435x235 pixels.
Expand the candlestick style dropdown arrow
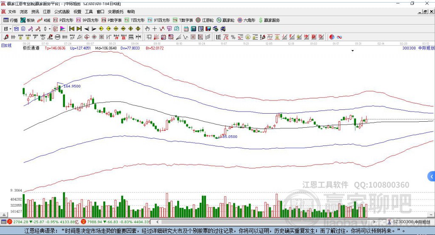click(50, 29)
